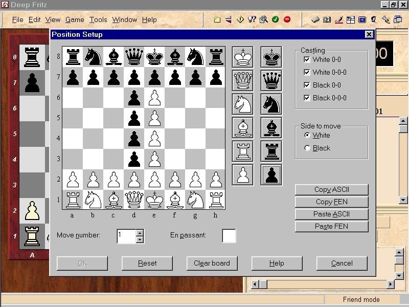Select the white pawn piece in palette
This screenshot has height=307, width=409.
[x=242, y=175]
